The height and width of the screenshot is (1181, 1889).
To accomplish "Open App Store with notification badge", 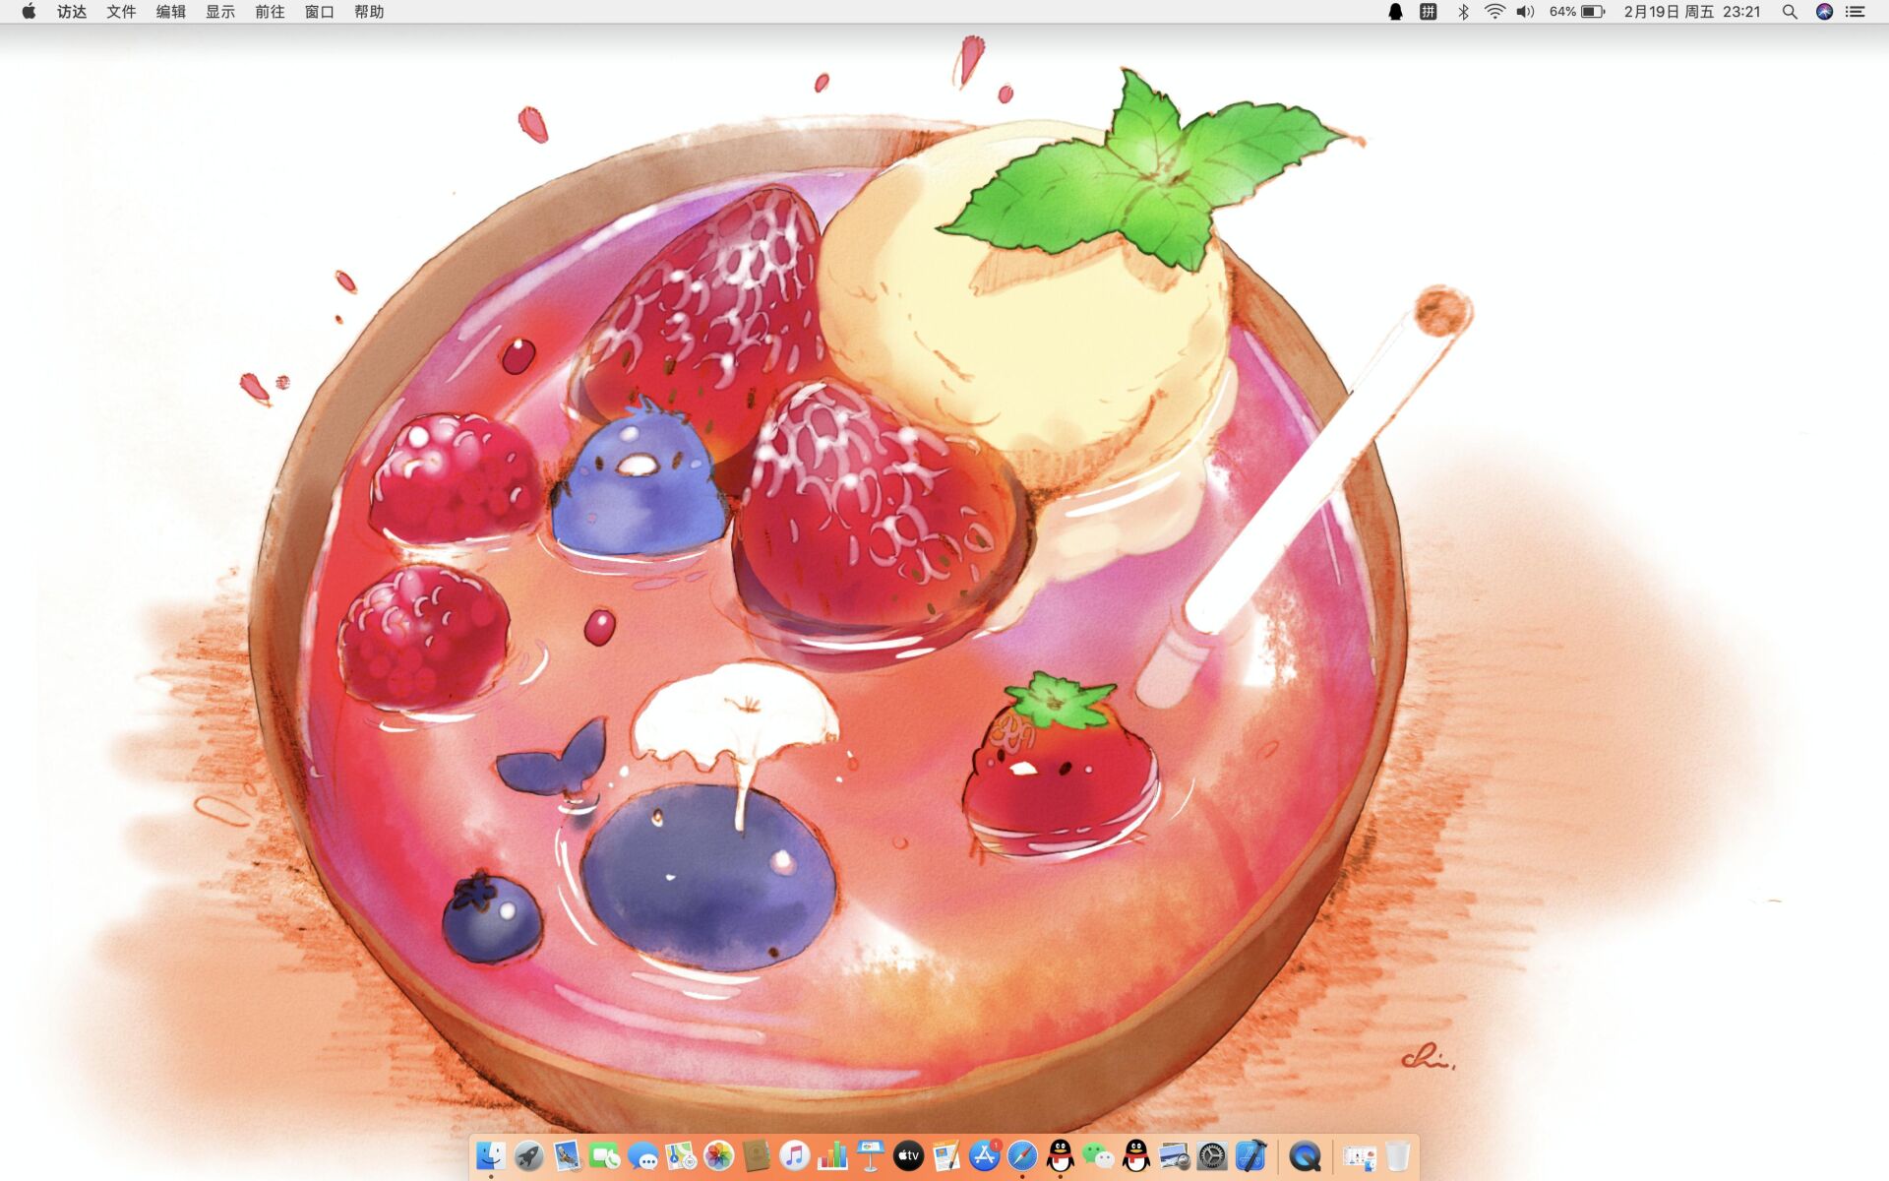I will [984, 1155].
